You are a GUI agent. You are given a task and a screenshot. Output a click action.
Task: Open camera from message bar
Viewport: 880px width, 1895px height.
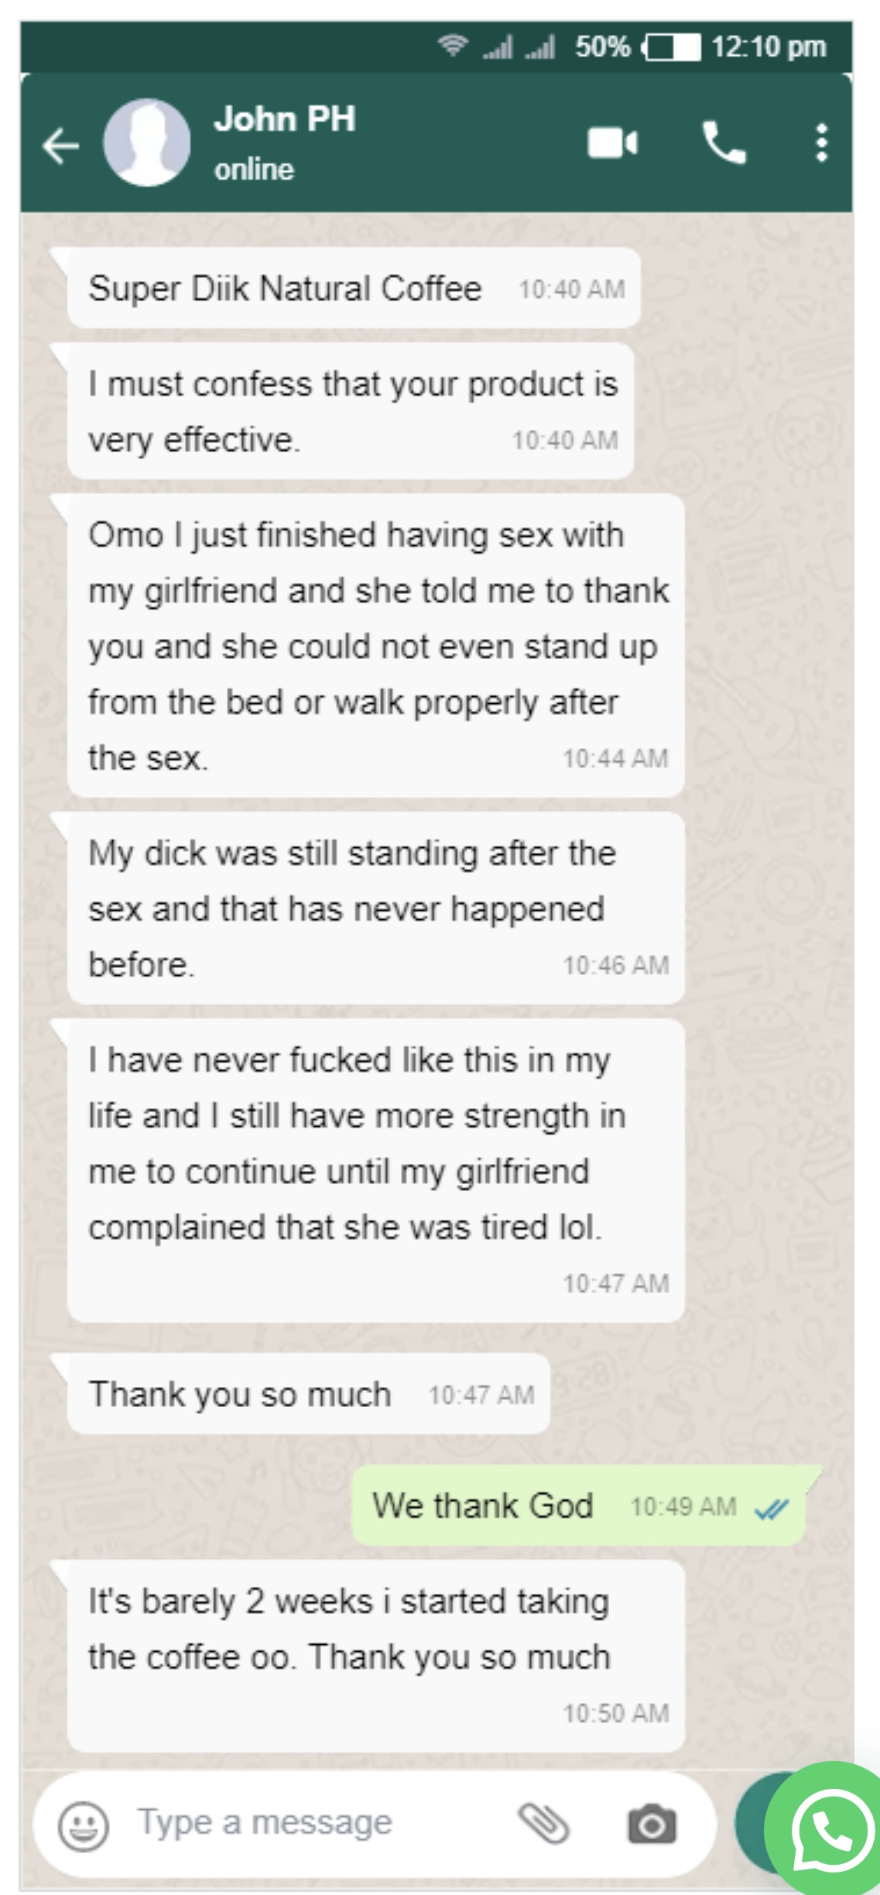652,1825
